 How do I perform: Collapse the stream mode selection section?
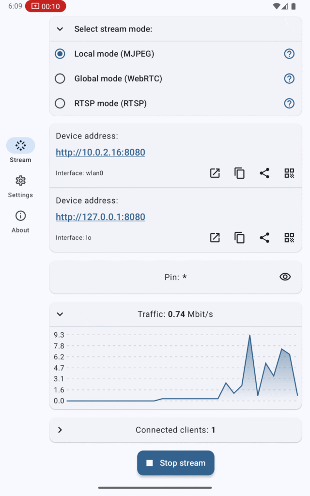[x=60, y=29]
